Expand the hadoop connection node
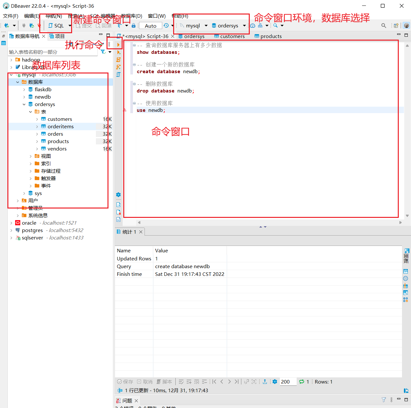Screen dimensions: 411x408 (11, 60)
